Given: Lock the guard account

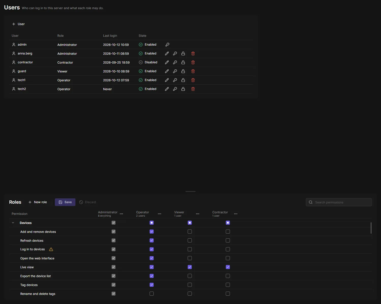Looking at the screenshot, I should 183,71.
